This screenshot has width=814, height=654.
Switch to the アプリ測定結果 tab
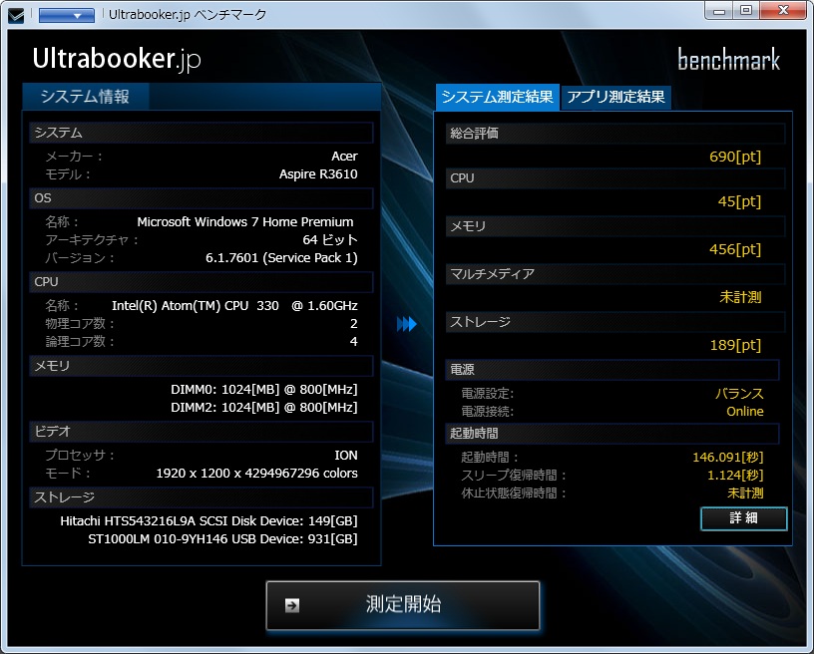tap(616, 98)
